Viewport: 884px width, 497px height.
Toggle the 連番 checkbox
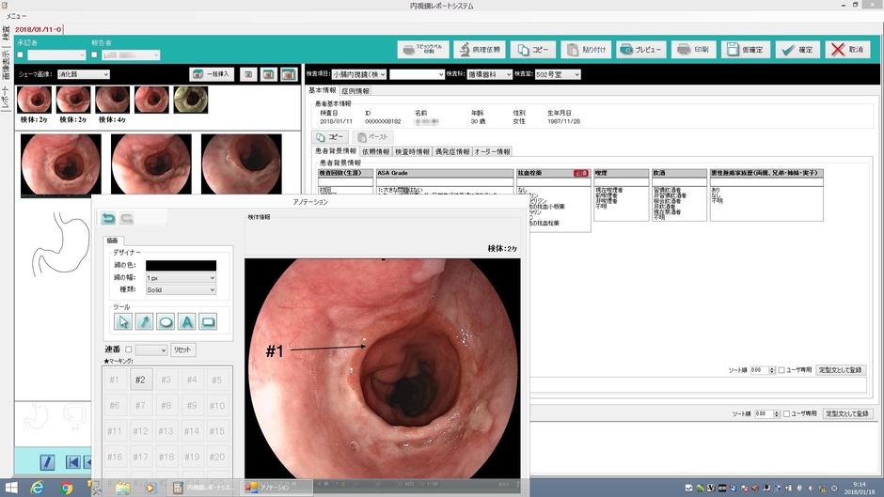[129, 349]
